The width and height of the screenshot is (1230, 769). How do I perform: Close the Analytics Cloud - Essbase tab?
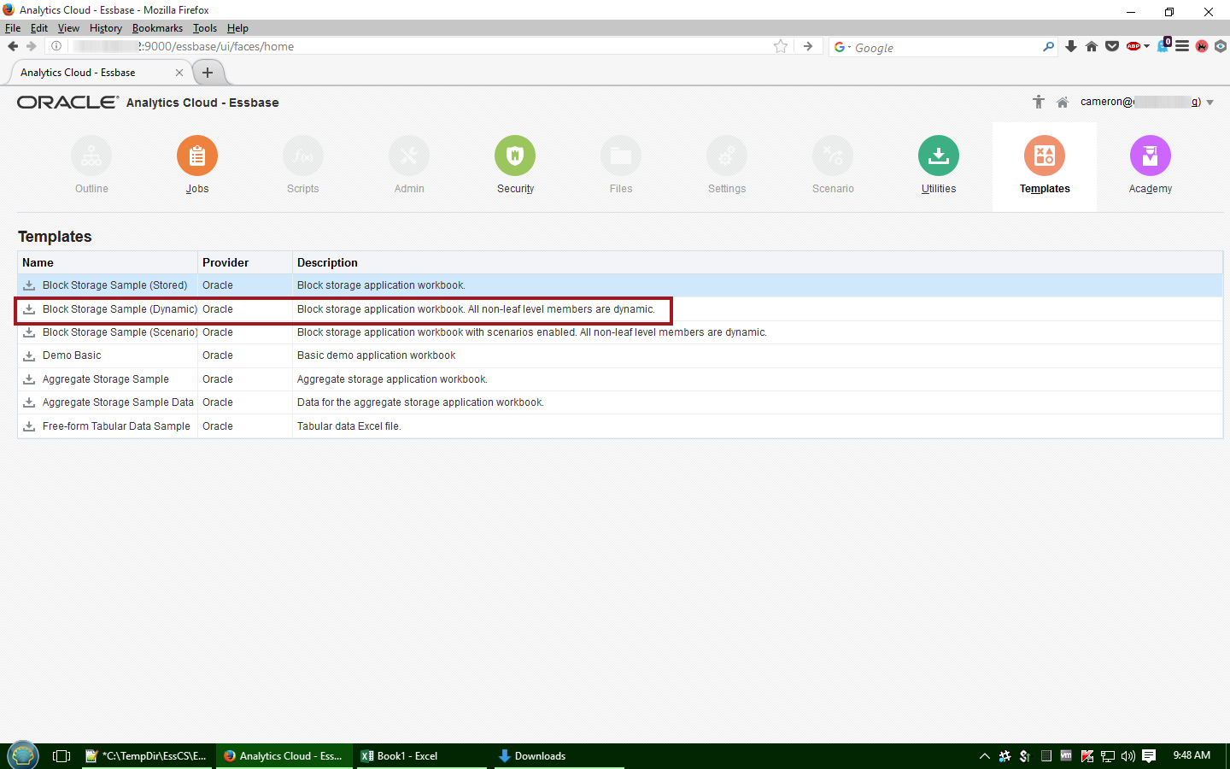[x=179, y=73]
